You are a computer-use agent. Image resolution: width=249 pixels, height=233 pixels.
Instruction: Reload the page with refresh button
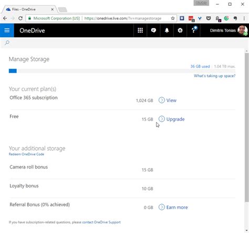tap(20, 18)
